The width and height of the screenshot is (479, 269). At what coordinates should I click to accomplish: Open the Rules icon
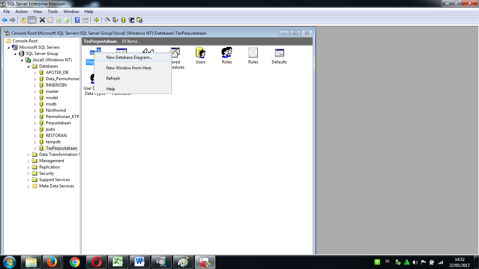point(253,56)
